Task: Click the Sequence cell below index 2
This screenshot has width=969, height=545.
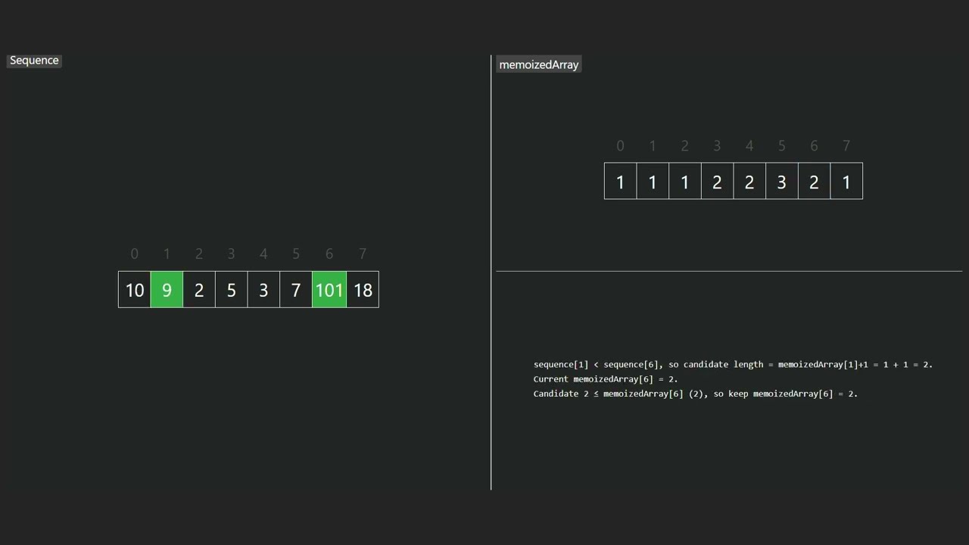Action: coord(199,290)
